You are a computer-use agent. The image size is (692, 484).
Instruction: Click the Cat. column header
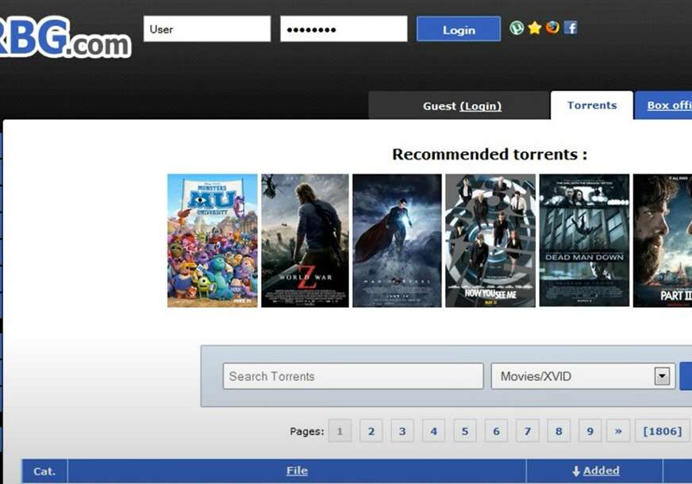pyautogui.click(x=44, y=471)
